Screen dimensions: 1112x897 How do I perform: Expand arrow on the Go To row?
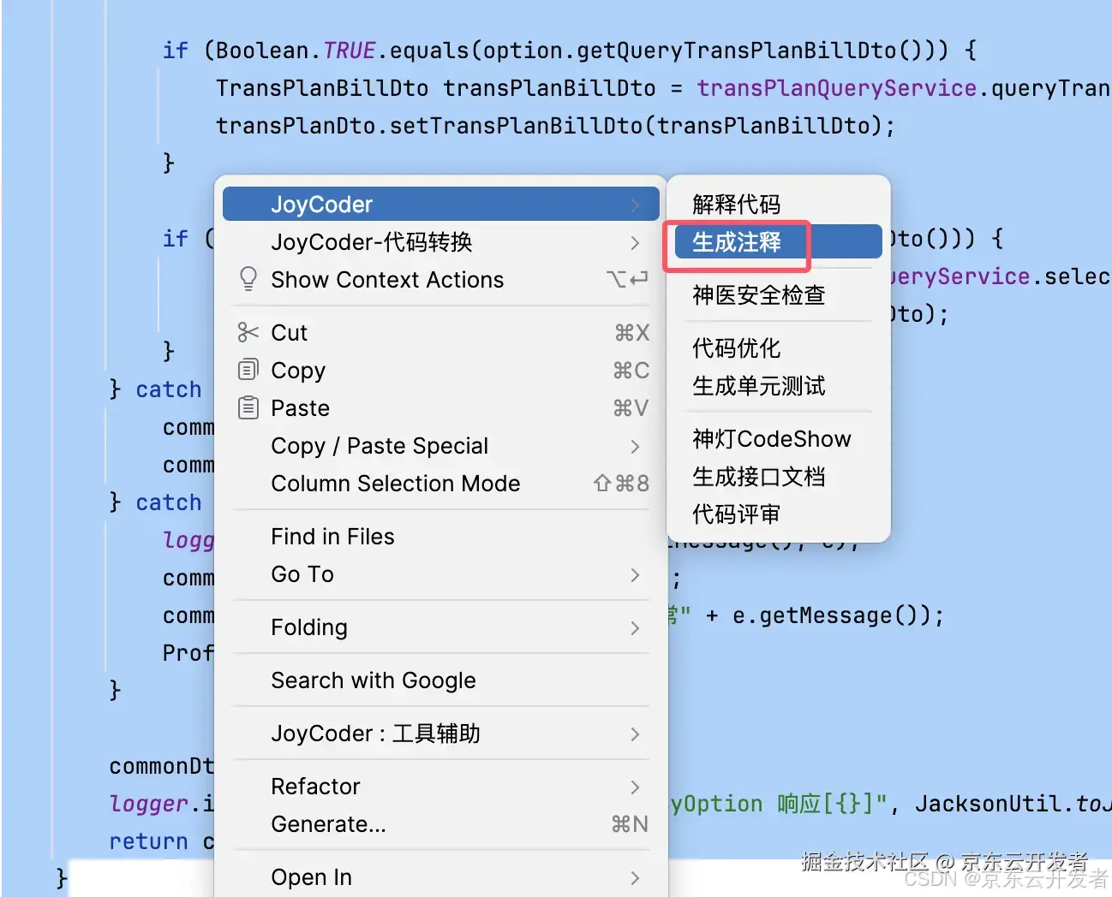pyautogui.click(x=635, y=575)
